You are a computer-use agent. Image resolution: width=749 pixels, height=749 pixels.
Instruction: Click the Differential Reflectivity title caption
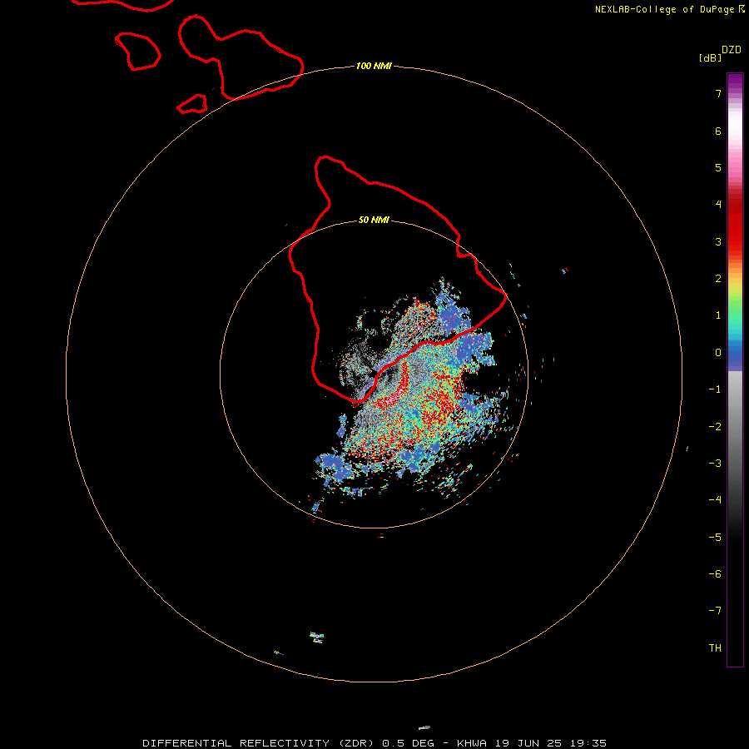tap(374, 743)
